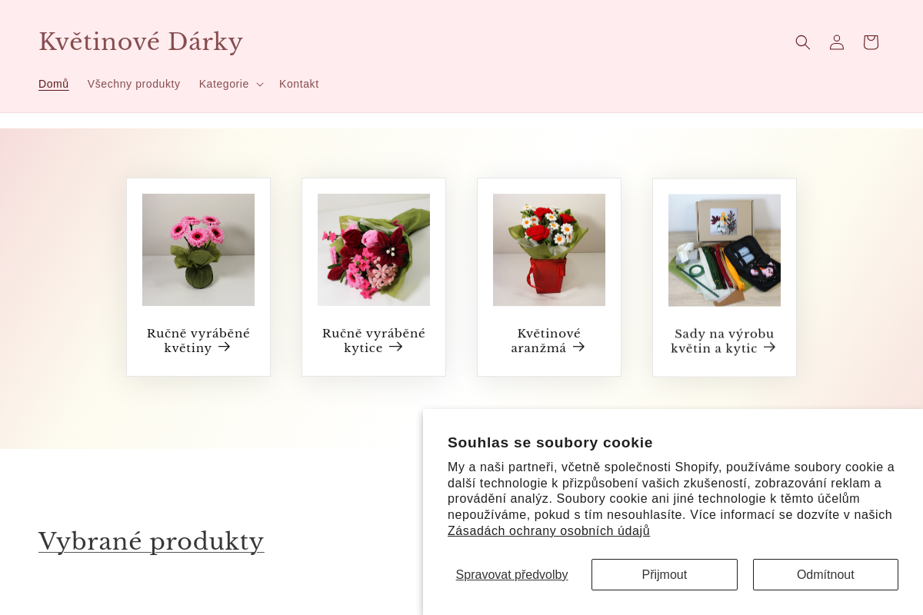Open the search magnifier icon

(803, 42)
